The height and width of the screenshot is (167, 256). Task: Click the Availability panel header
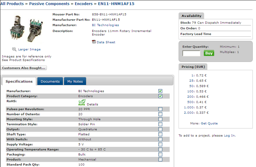pos(191,16)
